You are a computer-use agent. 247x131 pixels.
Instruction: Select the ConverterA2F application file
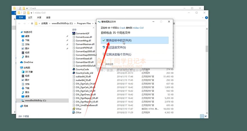point(82,33)
